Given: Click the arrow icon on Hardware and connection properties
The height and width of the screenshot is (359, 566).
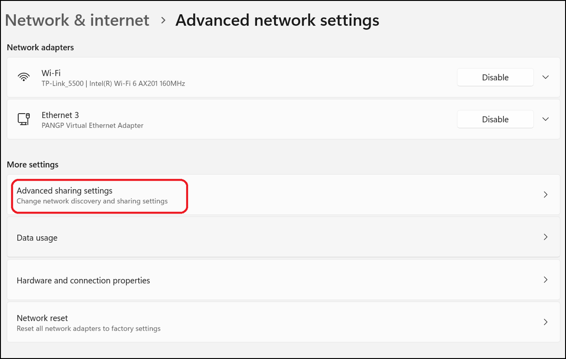Looking at the screenshot, I should coord(546,280).
